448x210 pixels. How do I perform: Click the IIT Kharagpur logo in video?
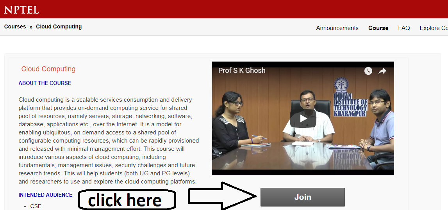[x=350, y=97]
